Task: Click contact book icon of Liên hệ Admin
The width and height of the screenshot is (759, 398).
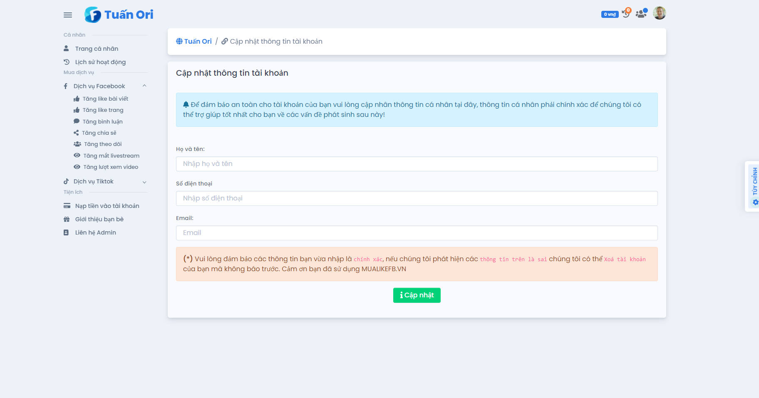Action: 66,232
